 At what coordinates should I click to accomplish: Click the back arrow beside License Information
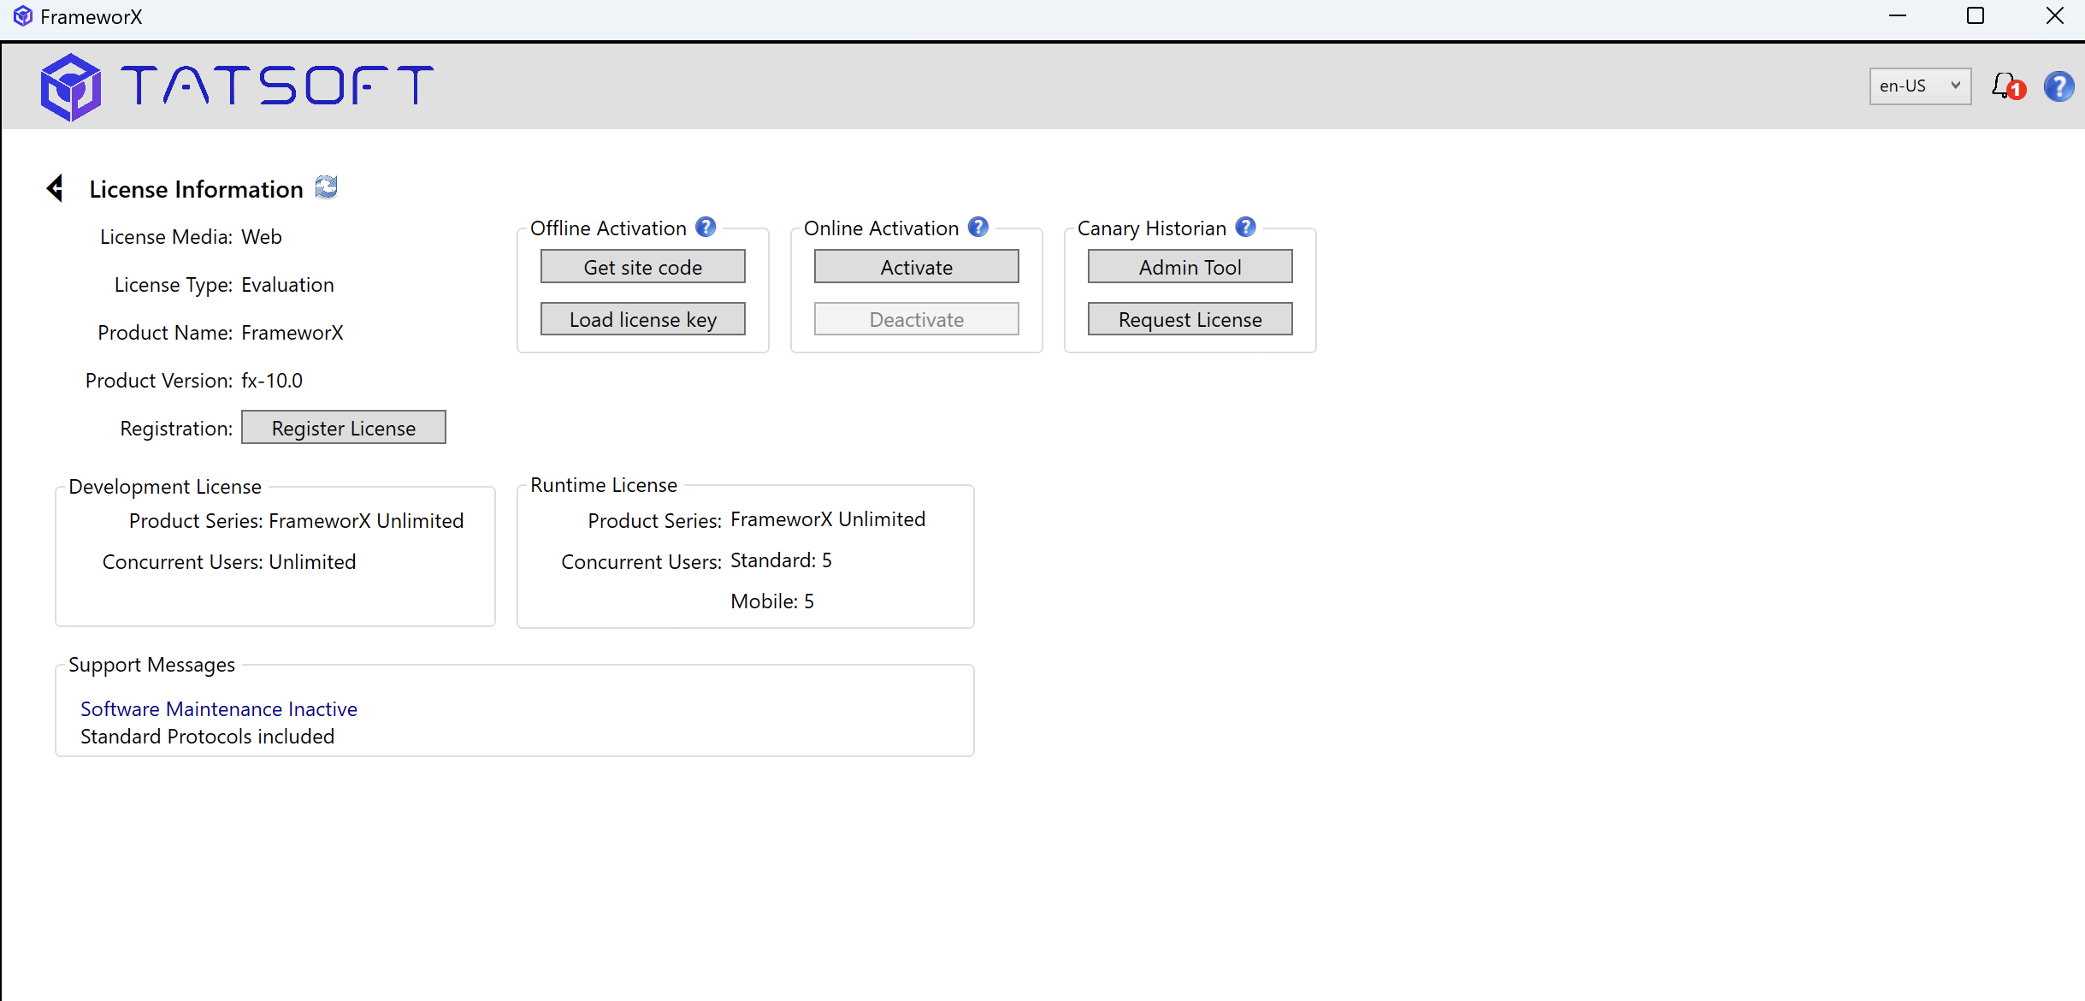56,188
